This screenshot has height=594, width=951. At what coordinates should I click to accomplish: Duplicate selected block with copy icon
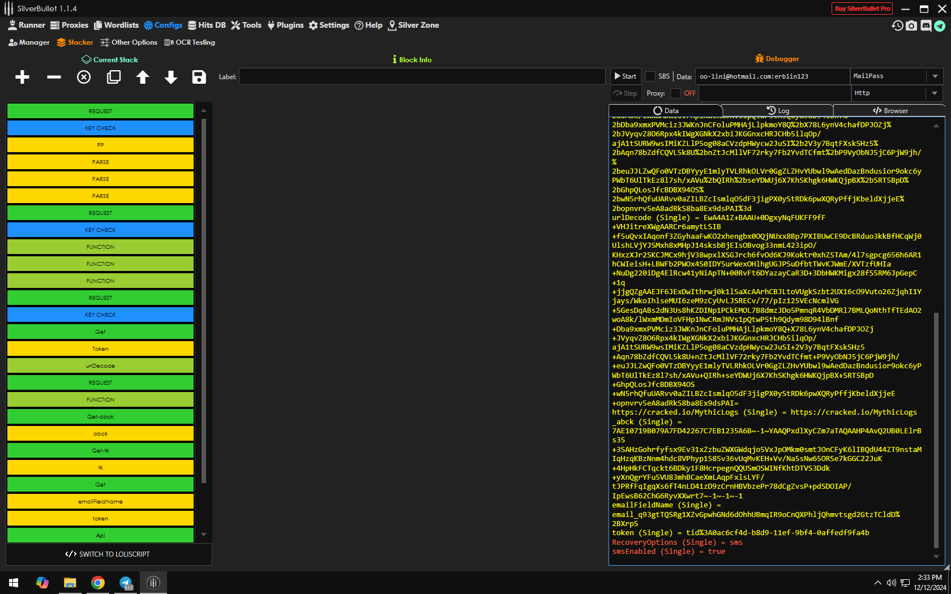[x=114, y=77]
